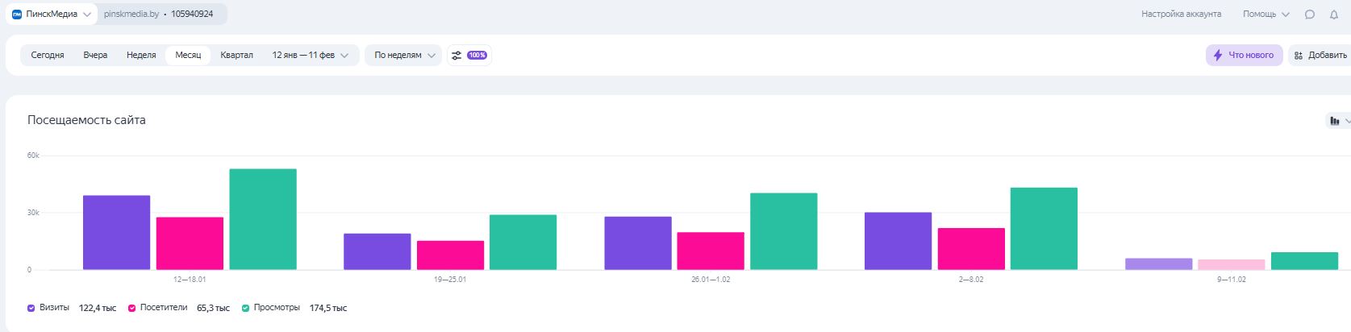Toggle the Просмотры legend checkbox
1351x332 pixels.
click(245, 308)
